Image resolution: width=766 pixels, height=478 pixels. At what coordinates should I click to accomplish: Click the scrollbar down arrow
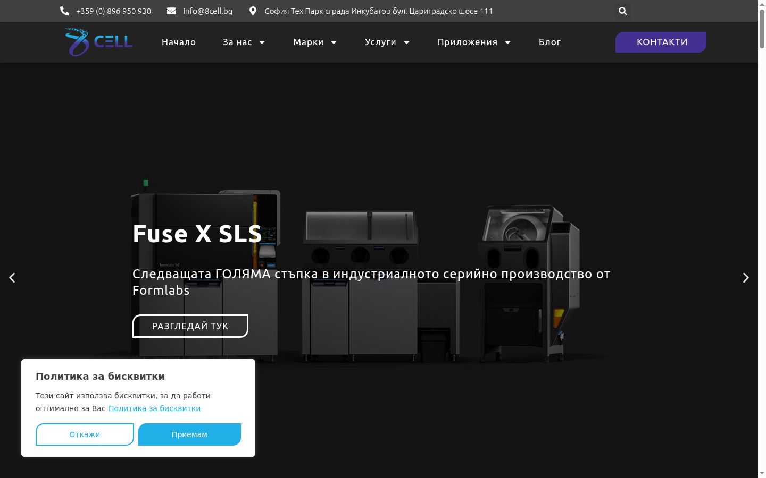tap(762, 473)
